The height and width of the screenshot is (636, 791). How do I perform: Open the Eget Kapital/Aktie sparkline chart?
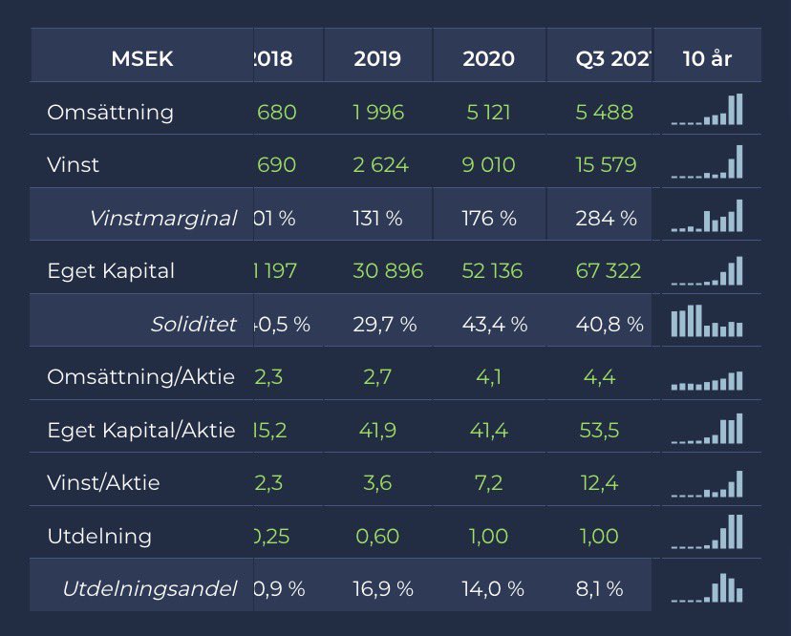click(x=707, y=429)
